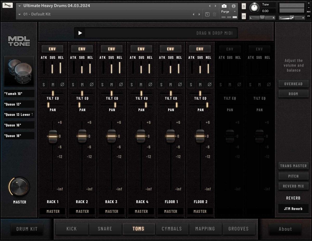Expand the 01 - Default Kit snapshot menu
Image resolution: width=312 pixels, height=241 pixels.
(x=19, y=14)
